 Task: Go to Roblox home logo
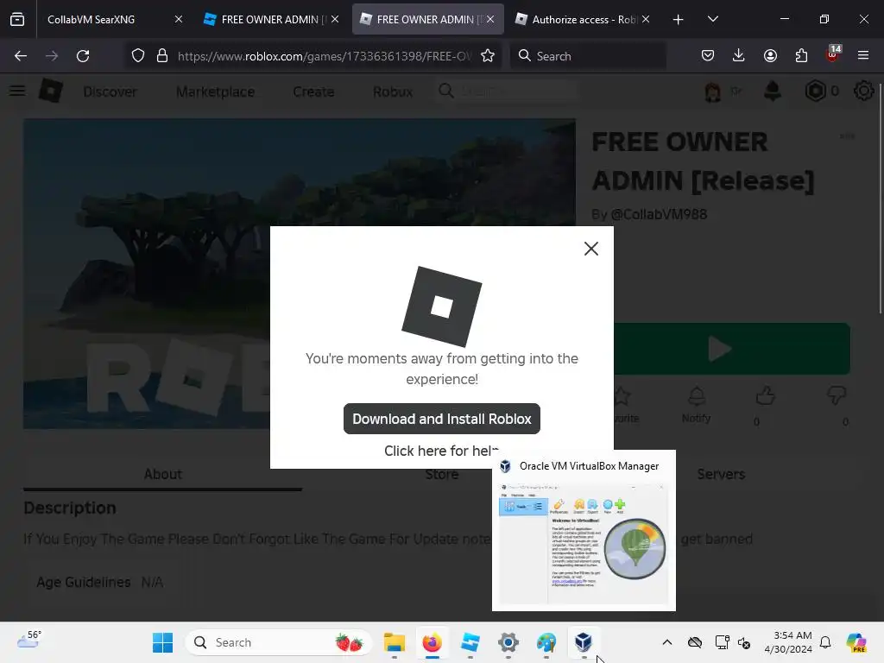(x=51, y=91)
